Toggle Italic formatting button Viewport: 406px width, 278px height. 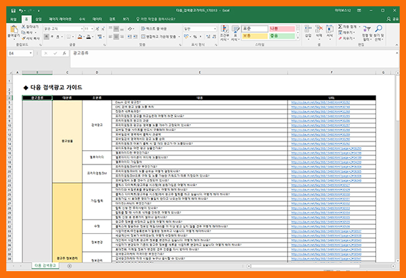click(x=52, y=37)
